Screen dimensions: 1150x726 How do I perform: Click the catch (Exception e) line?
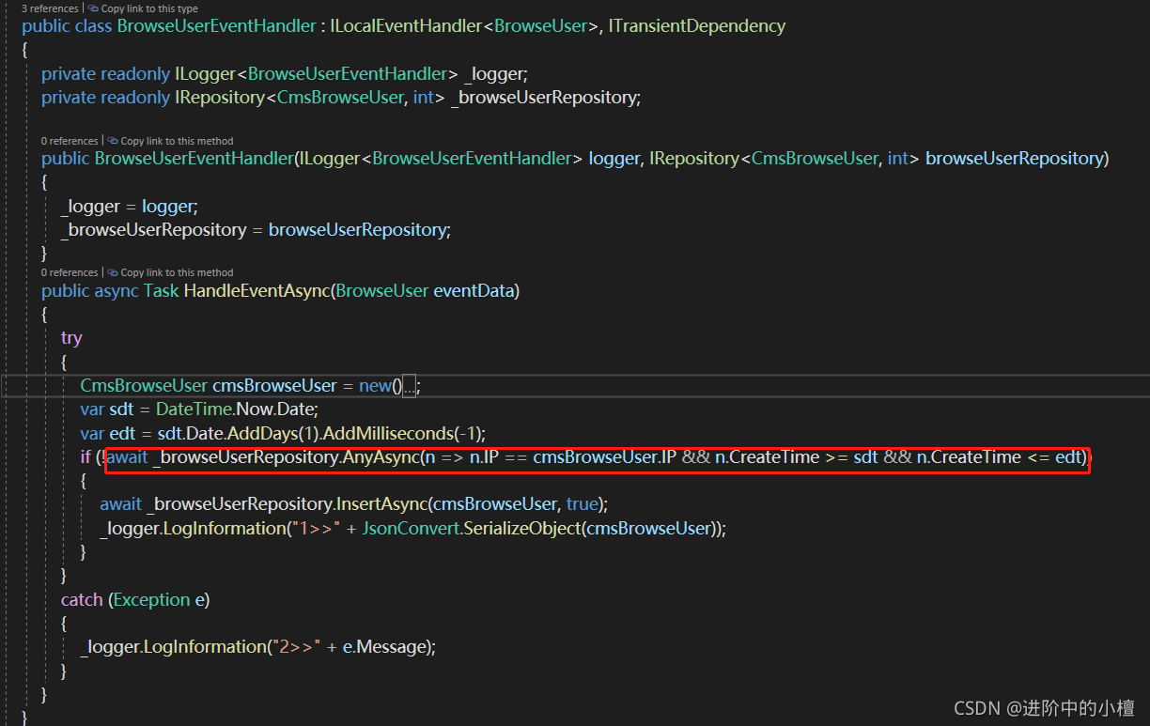click(x=135, y=599)
